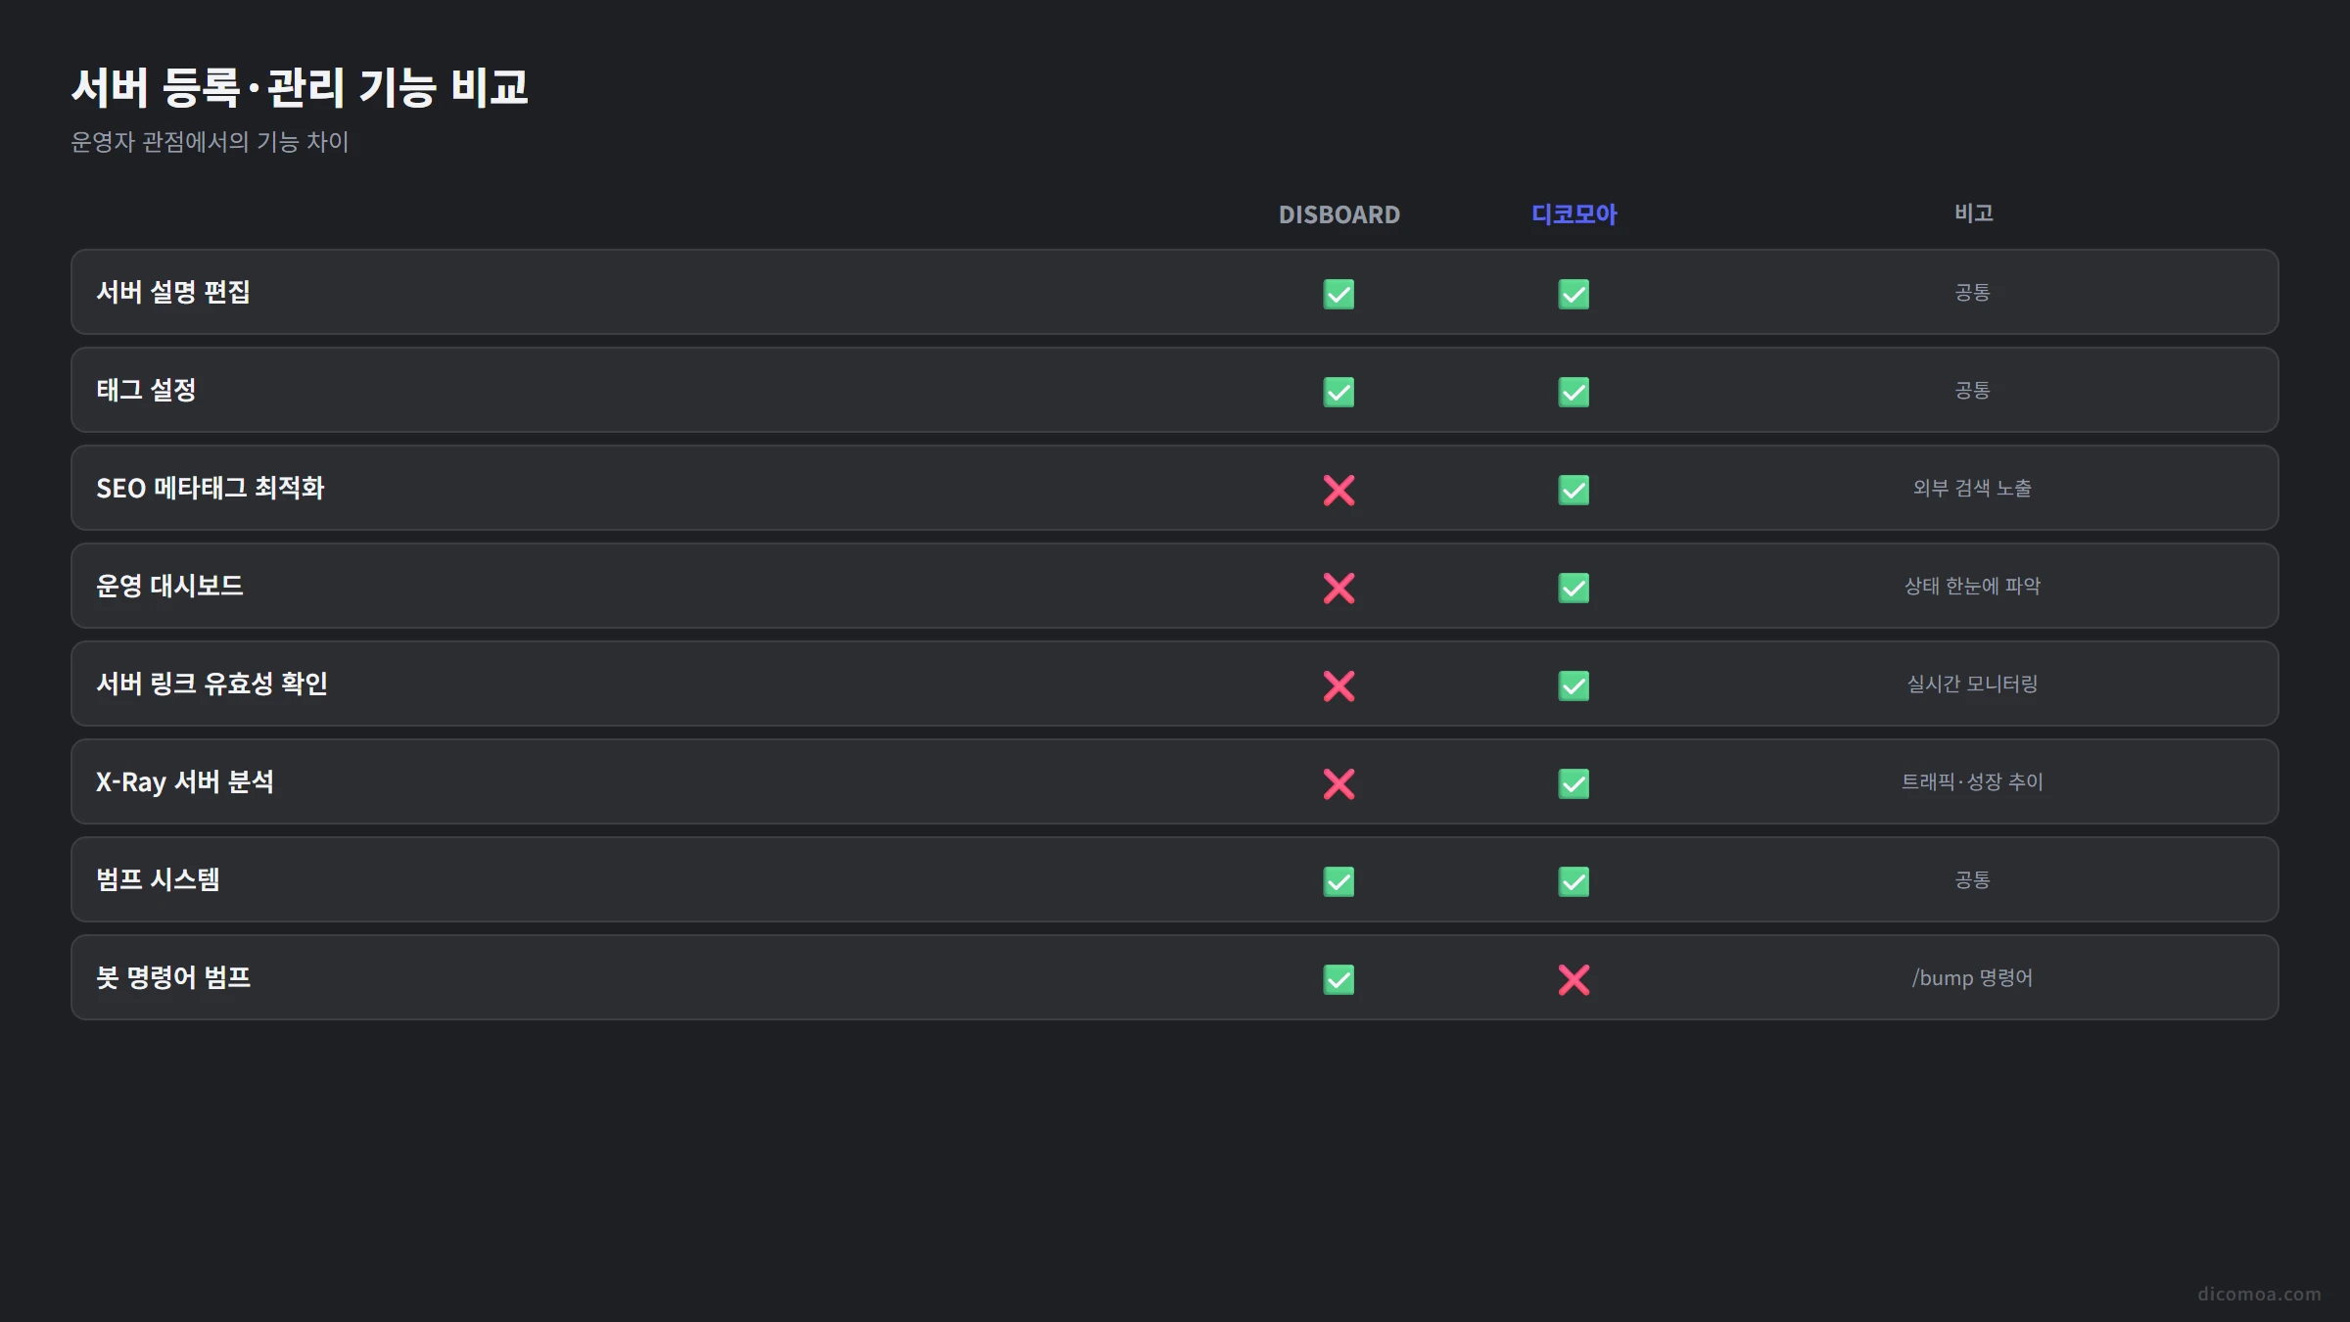Click DISBOARD check icon for 서버 설명 편집

1339,294
